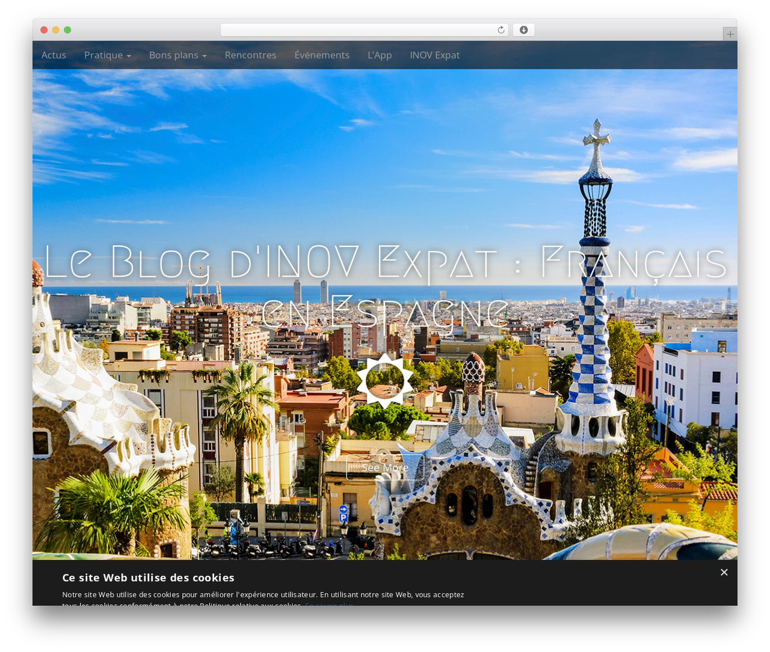Close the browser window with the red button
Image resolution: width=770 pixels, height=652 pixels.
tap(44, 30)
